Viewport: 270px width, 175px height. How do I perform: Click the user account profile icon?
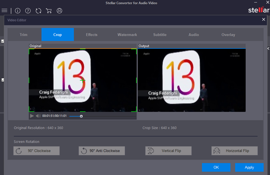tap(59, 11)
